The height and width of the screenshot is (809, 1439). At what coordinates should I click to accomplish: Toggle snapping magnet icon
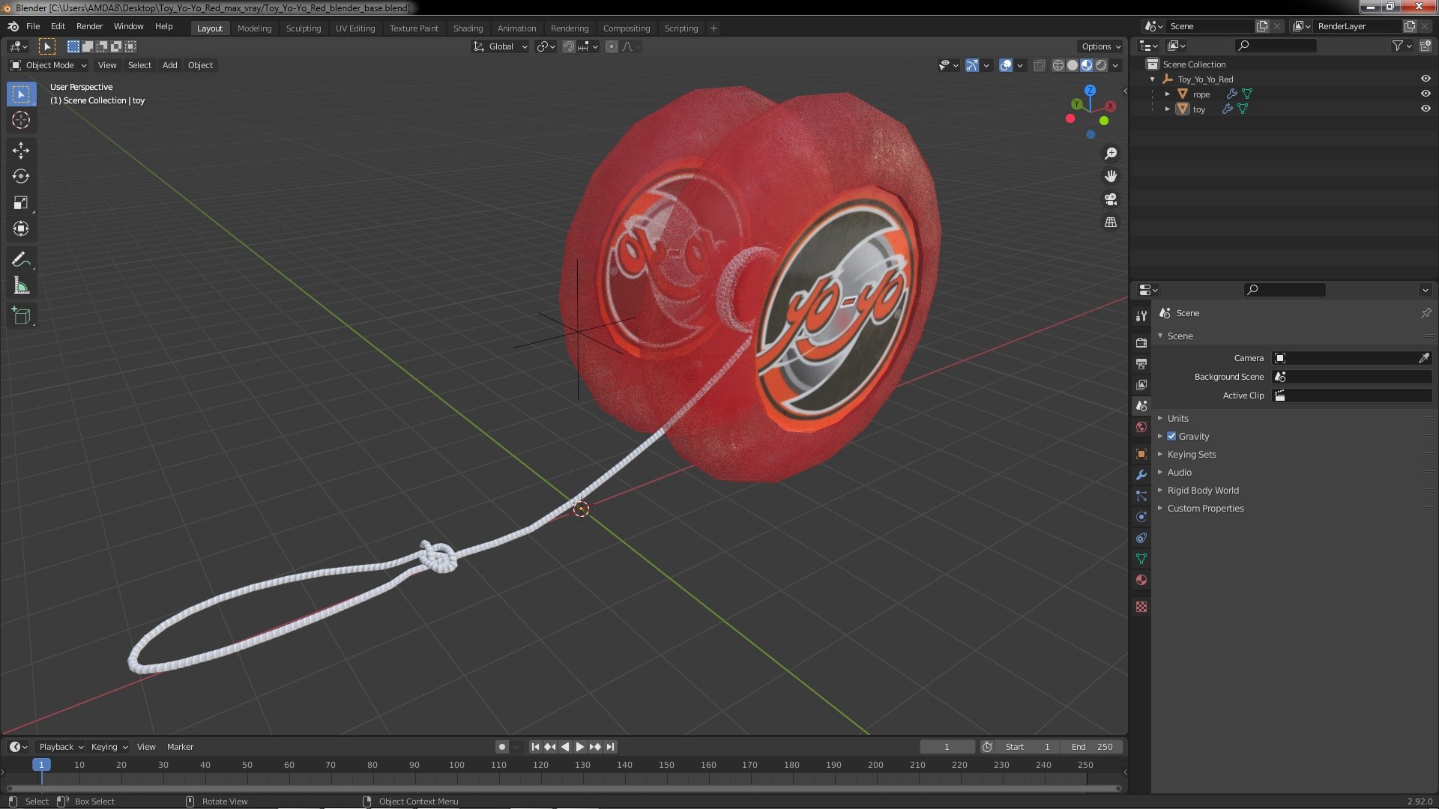(569, 46)
